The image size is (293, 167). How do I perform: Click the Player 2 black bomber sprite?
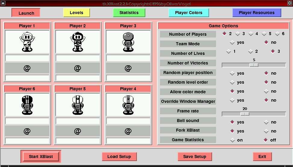pyautogui.click(x=78, y=42)
